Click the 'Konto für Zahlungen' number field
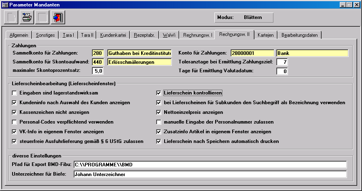Image resolution: width=362 pixels, height=191 pixels. 252,53
